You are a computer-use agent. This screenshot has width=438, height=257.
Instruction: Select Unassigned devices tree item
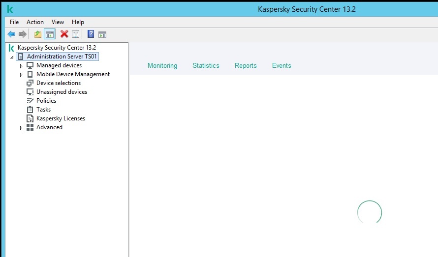click(62, 92)
